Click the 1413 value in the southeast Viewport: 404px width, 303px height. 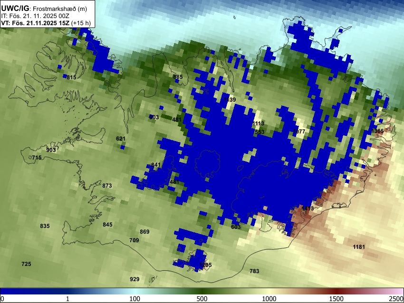pos(308,208)
